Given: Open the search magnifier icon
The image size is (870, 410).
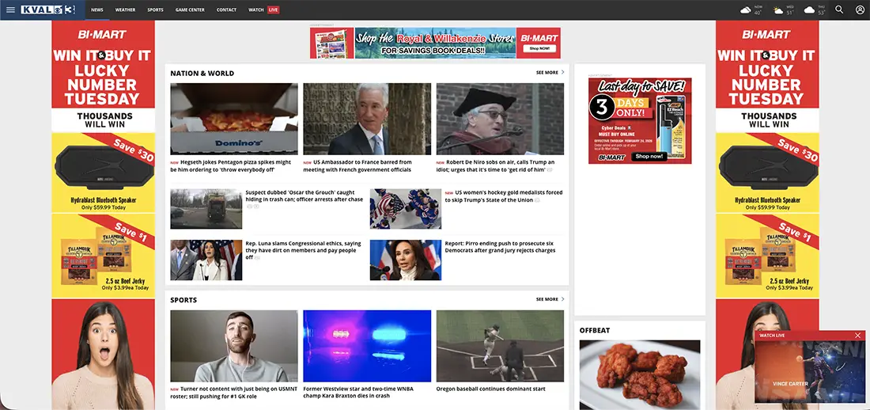Looking at the screenshot, I should [839, 9].
